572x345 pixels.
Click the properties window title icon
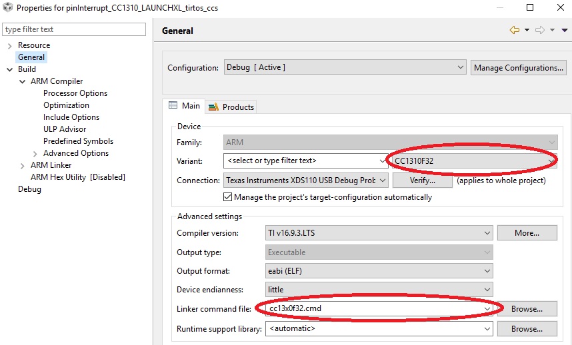[x=7, y=7]
